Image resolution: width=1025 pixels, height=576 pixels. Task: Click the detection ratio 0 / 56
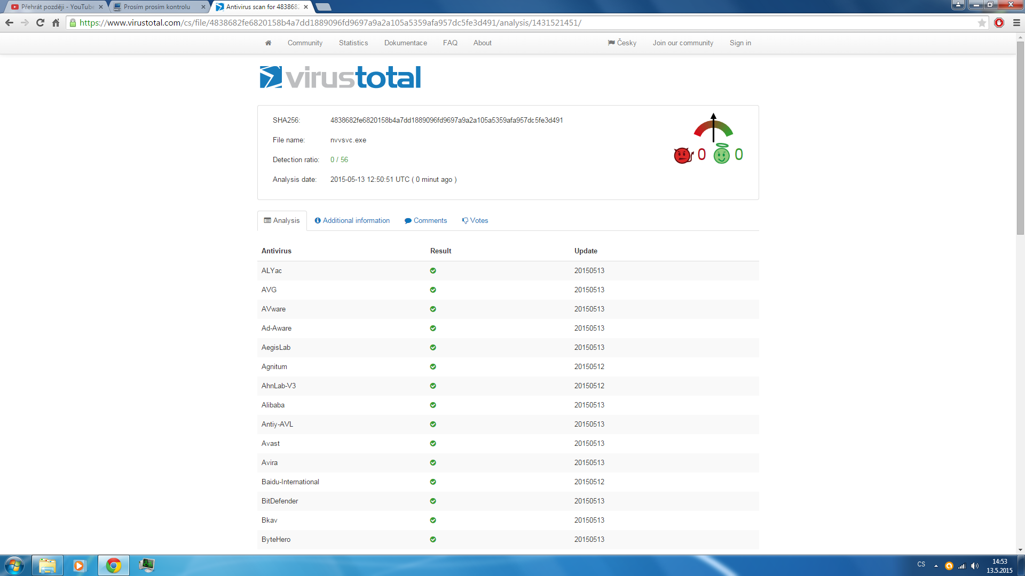(339, 160)
